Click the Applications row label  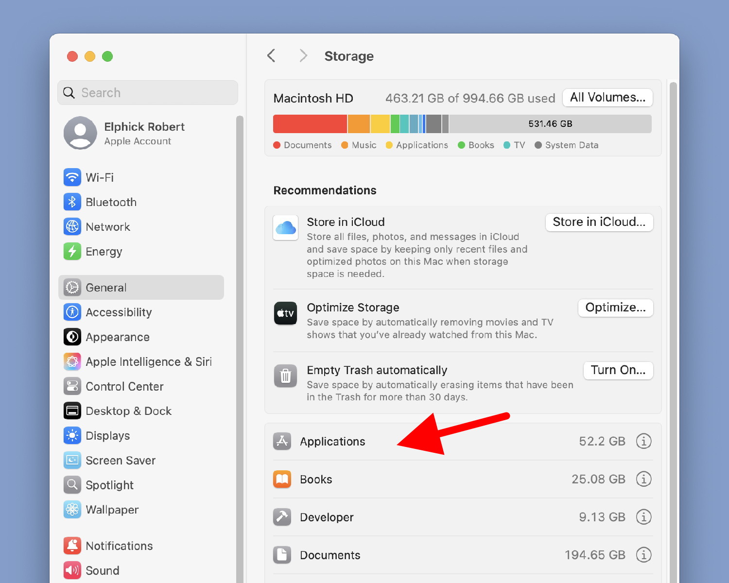(x=332, y=442)
